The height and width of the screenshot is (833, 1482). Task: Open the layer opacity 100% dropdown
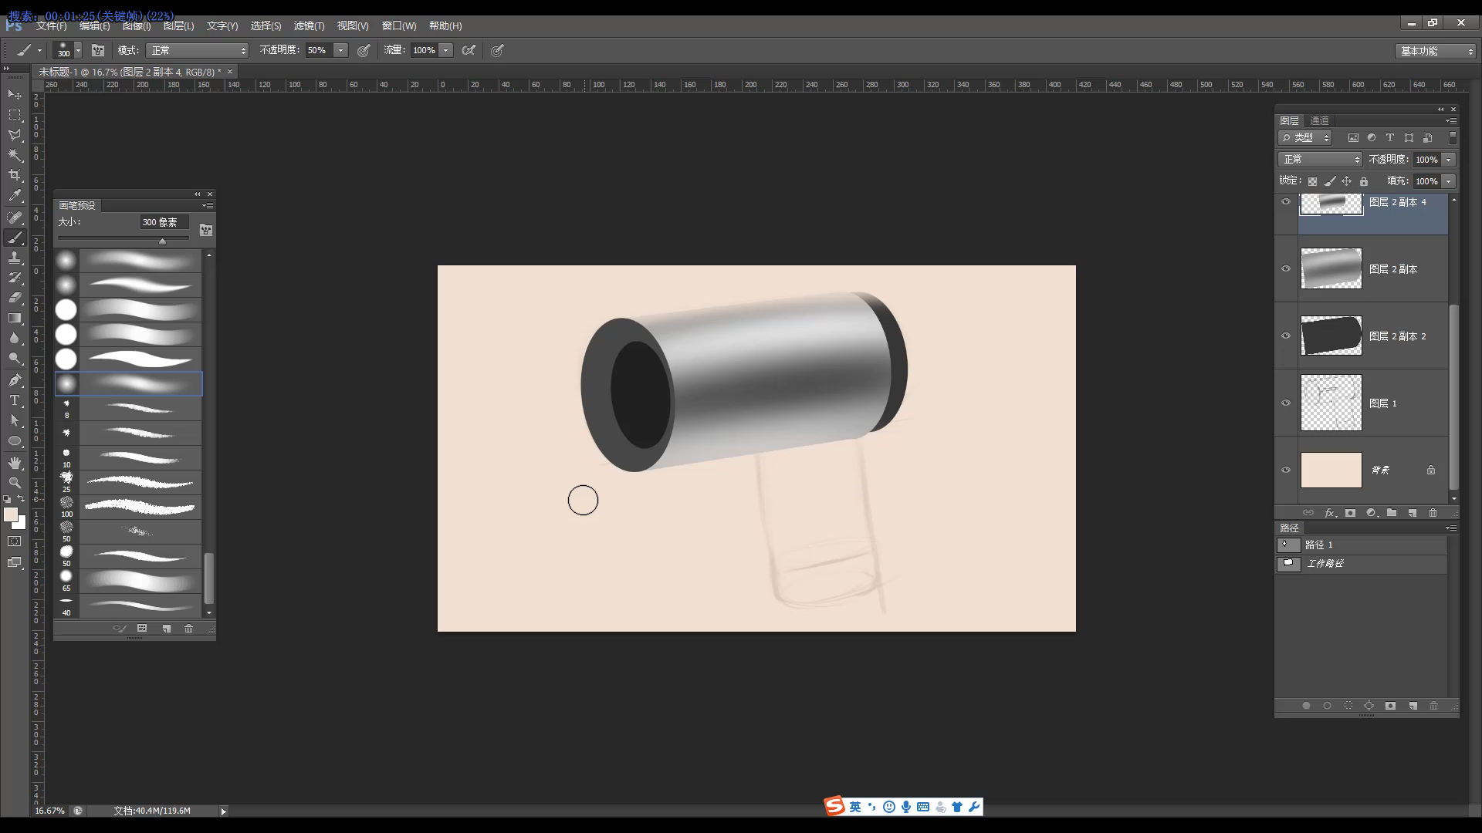point(1449,159)
